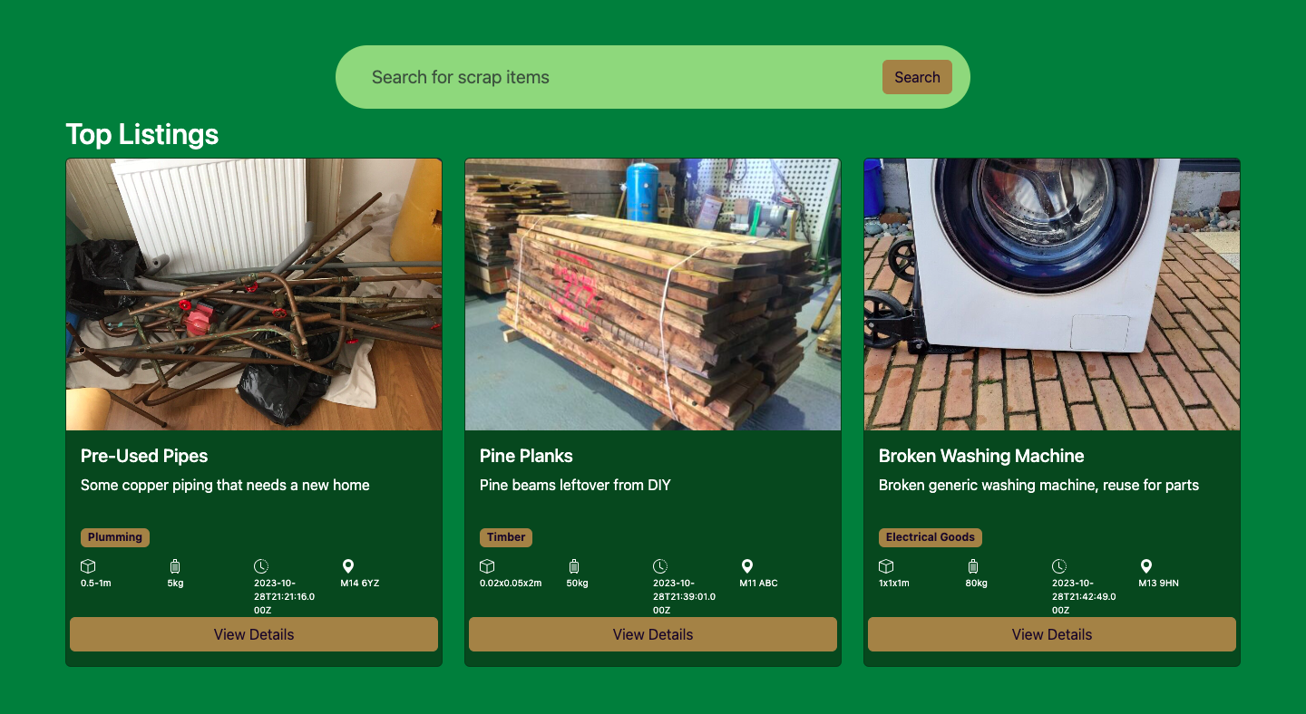Click the location pin icon above M11 ABC

[746, 566]
